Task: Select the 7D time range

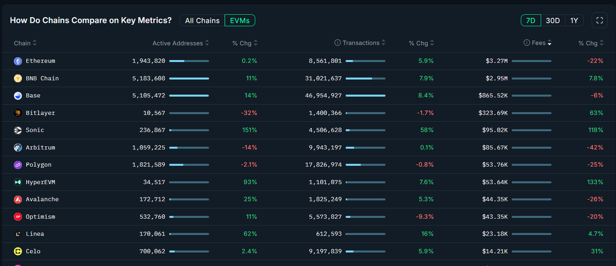Action: click(531, 21)
